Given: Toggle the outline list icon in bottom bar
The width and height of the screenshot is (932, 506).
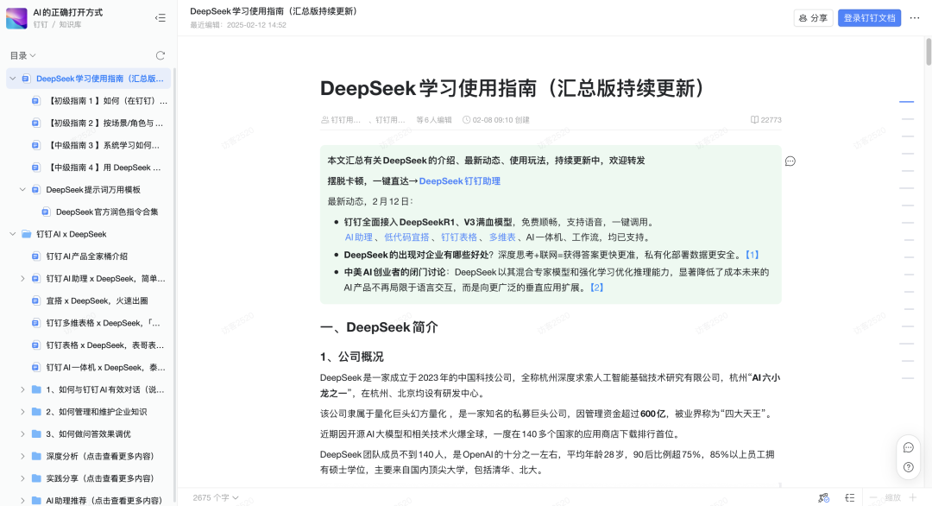Looking at the screenshot, I should (x=850, y=497).
